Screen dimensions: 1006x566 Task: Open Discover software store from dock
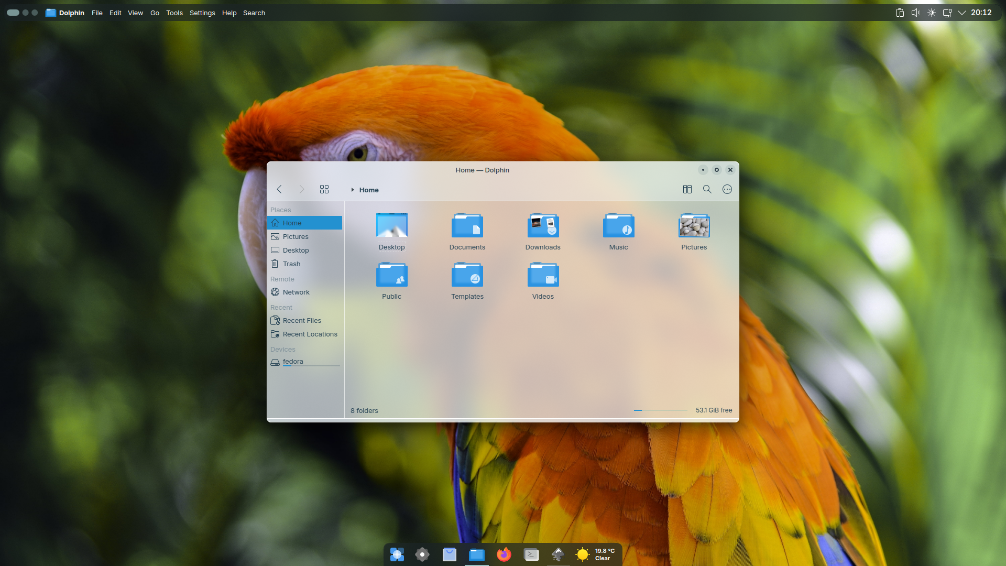point(450,554)
